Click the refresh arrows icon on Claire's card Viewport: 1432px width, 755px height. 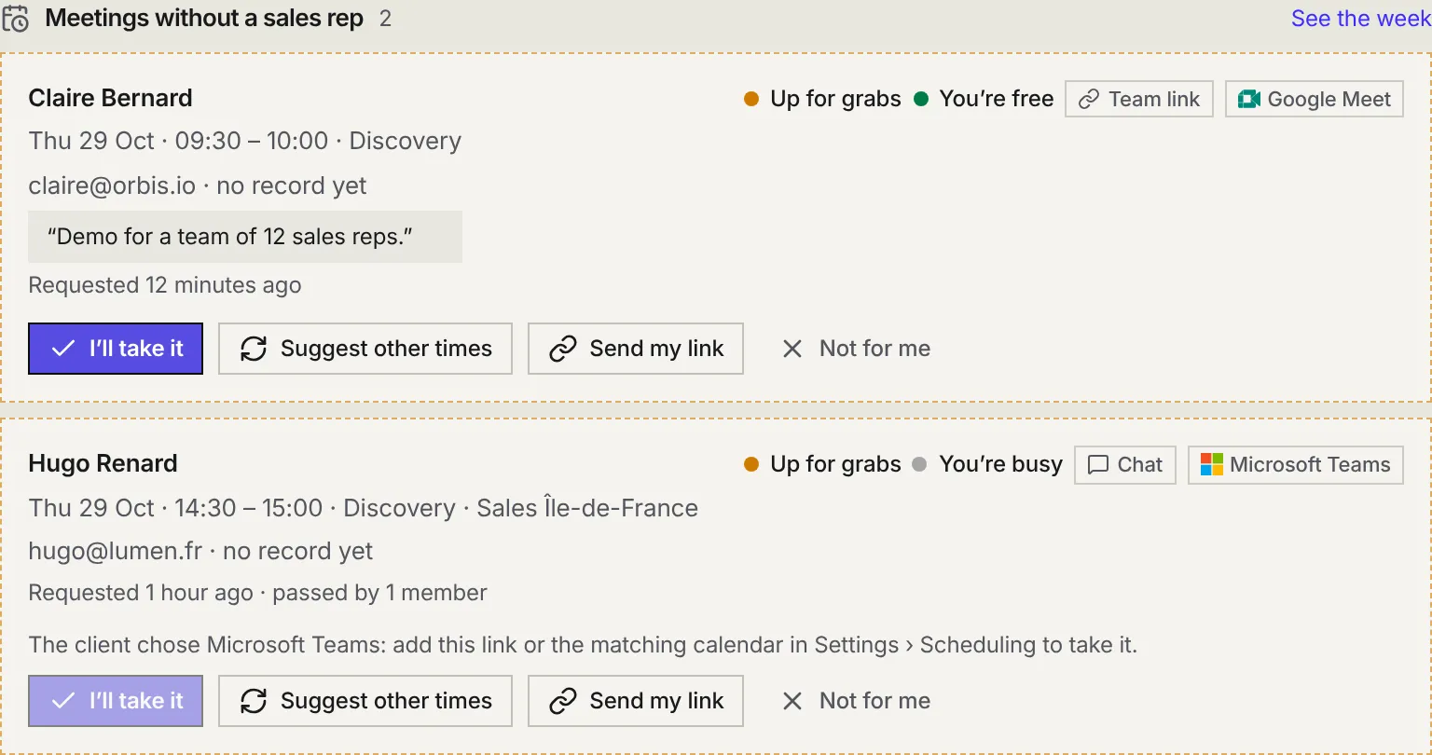click(x=254, y=349)
